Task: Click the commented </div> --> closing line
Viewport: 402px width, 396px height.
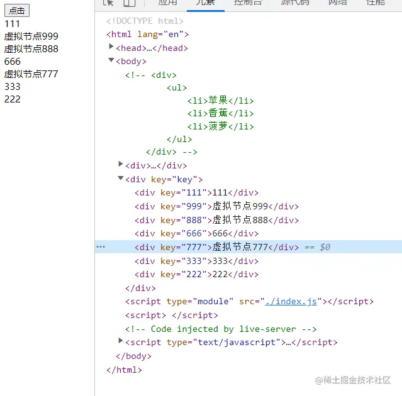Action: point(172,152)
